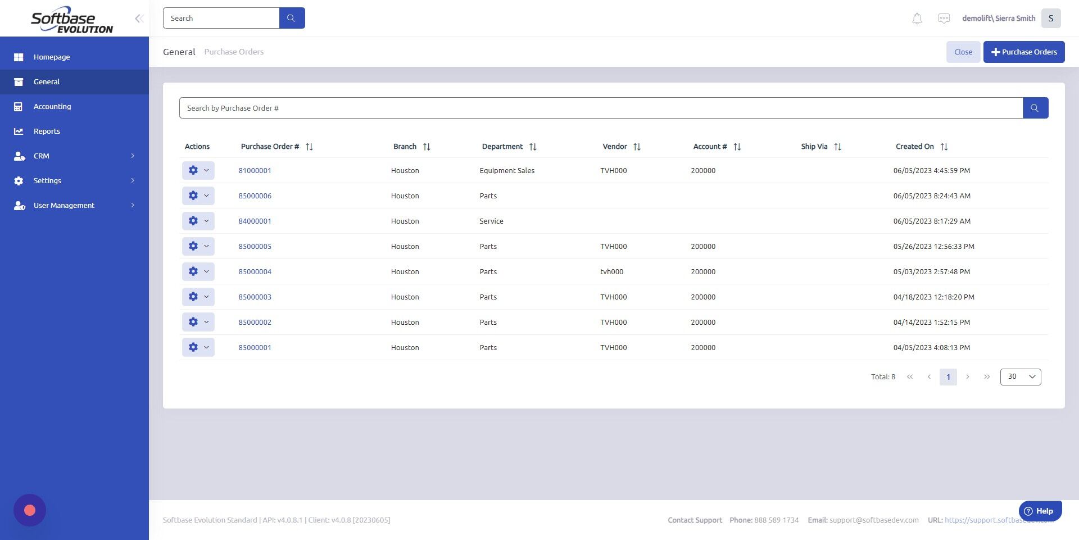
Task: Select the Purchase Orders breadcrumb tab
Action: (x=233, y=51)
